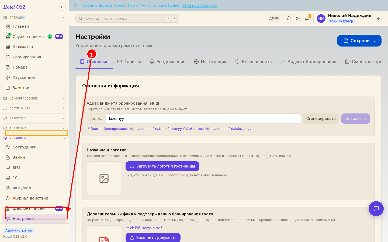Click the slug Сохранить button
The height and width of the screenshot is (242, 388).
tap(356, 119)
